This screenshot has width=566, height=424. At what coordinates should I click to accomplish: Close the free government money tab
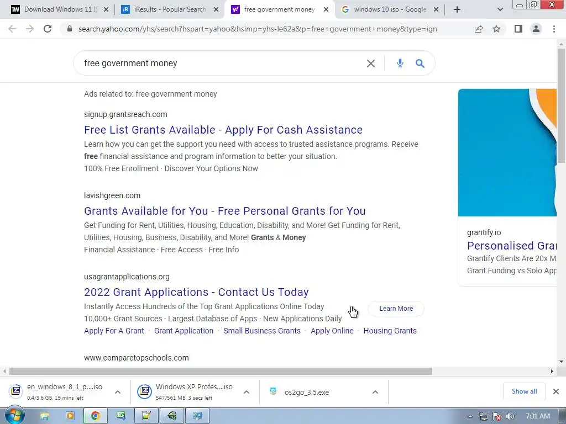pyautogui.click(x=326, y=9)
